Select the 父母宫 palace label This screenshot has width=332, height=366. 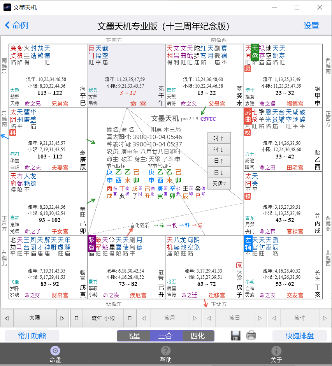tap(217, 104)
